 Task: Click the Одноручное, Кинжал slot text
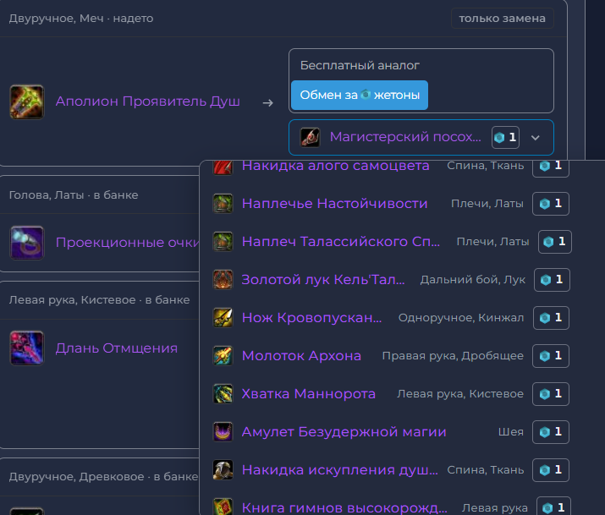click(461, 318)
